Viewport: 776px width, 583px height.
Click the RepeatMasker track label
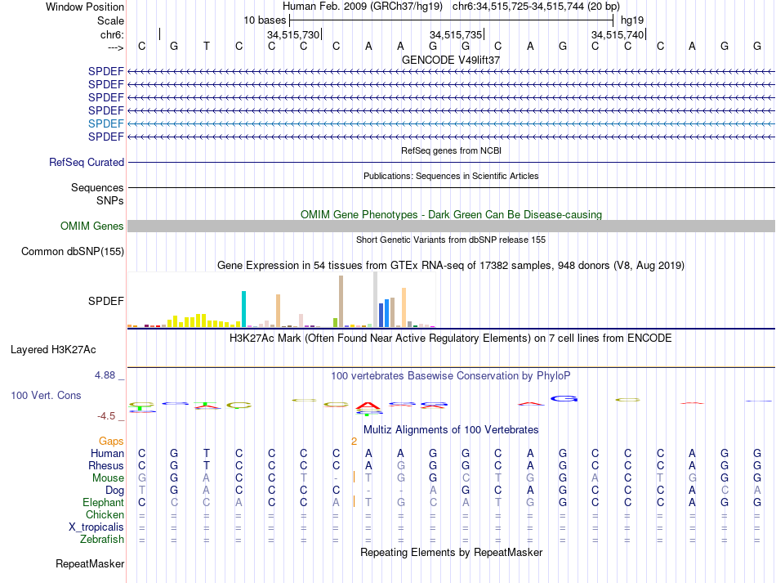click(x=90, y=563)
